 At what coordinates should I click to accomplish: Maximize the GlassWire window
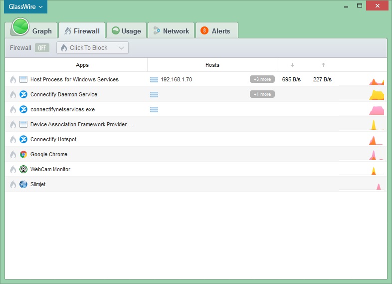360,5
